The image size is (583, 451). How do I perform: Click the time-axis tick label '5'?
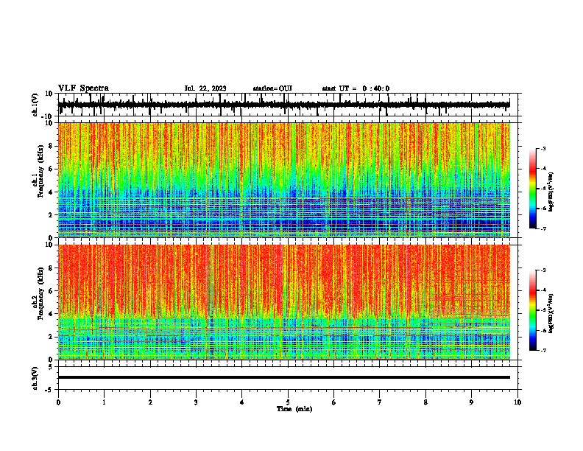pyautogui.click(x=288, y=402)
